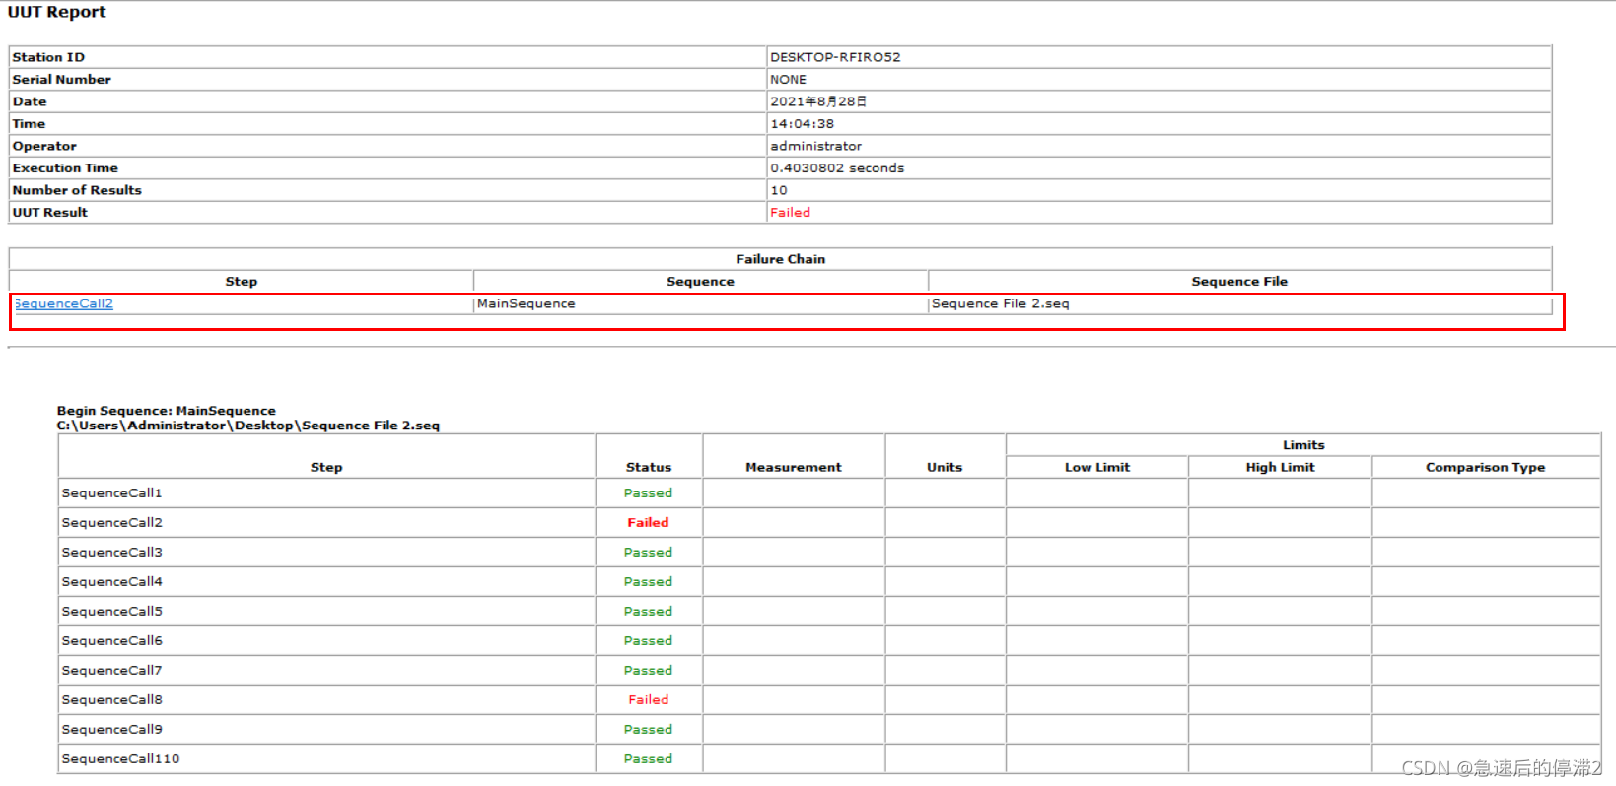This screenshot has height=786, width=1616.
Task: Select the Execution Time value 0.4030802 seconds
Action: (837, 167)
